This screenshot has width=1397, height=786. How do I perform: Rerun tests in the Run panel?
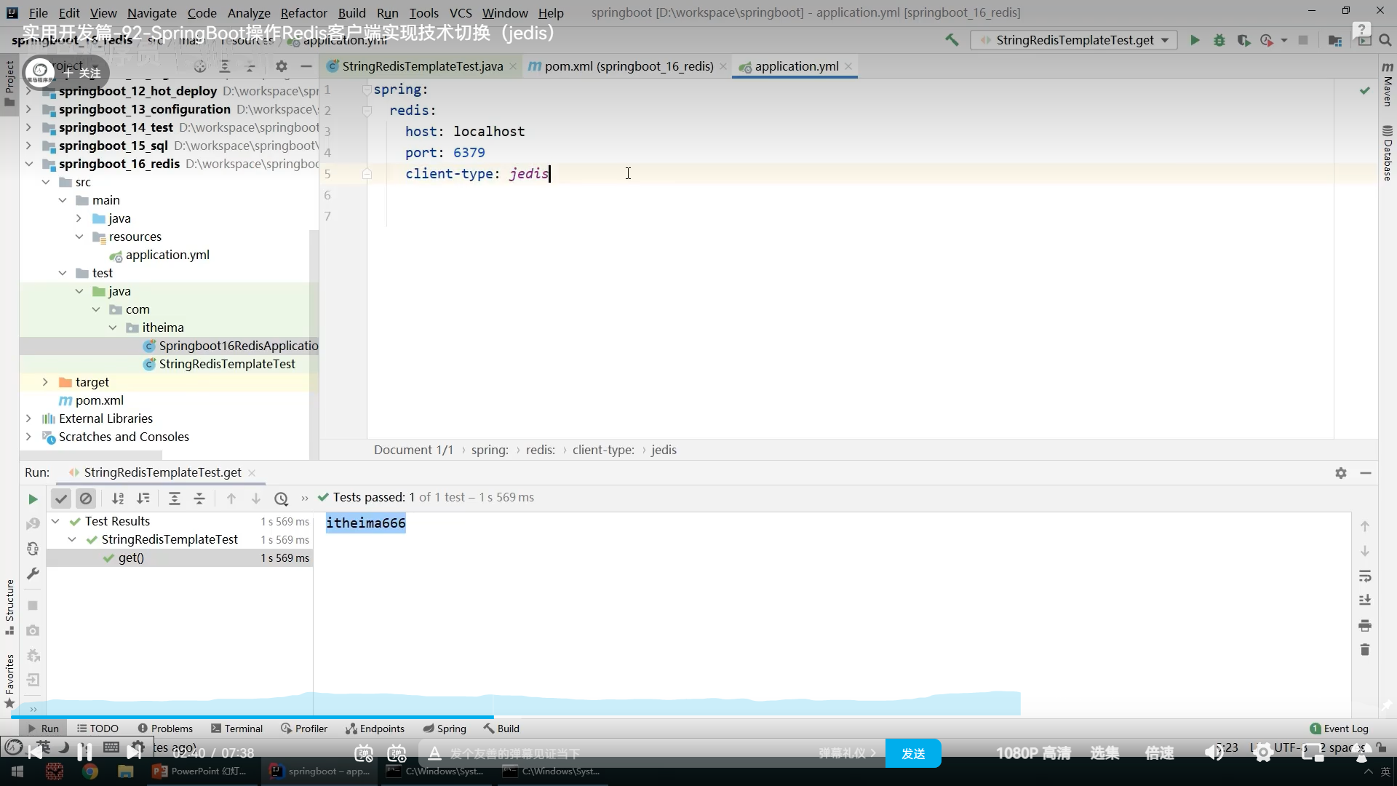tap(33, 499)
